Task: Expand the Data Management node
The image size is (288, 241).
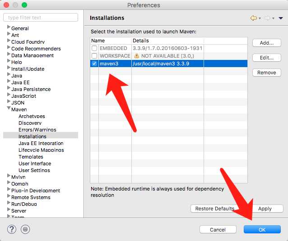Action: click(x=9, y=54)
